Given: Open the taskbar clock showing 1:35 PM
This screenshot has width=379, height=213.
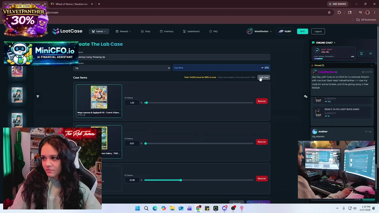Looking at the screenshot, I should coord(366,209).
